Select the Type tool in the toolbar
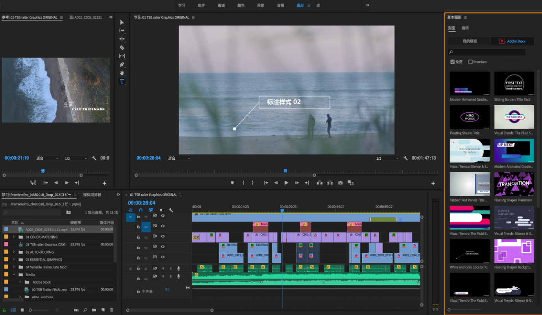Screen dimensions: 542x315 (122, 81)
